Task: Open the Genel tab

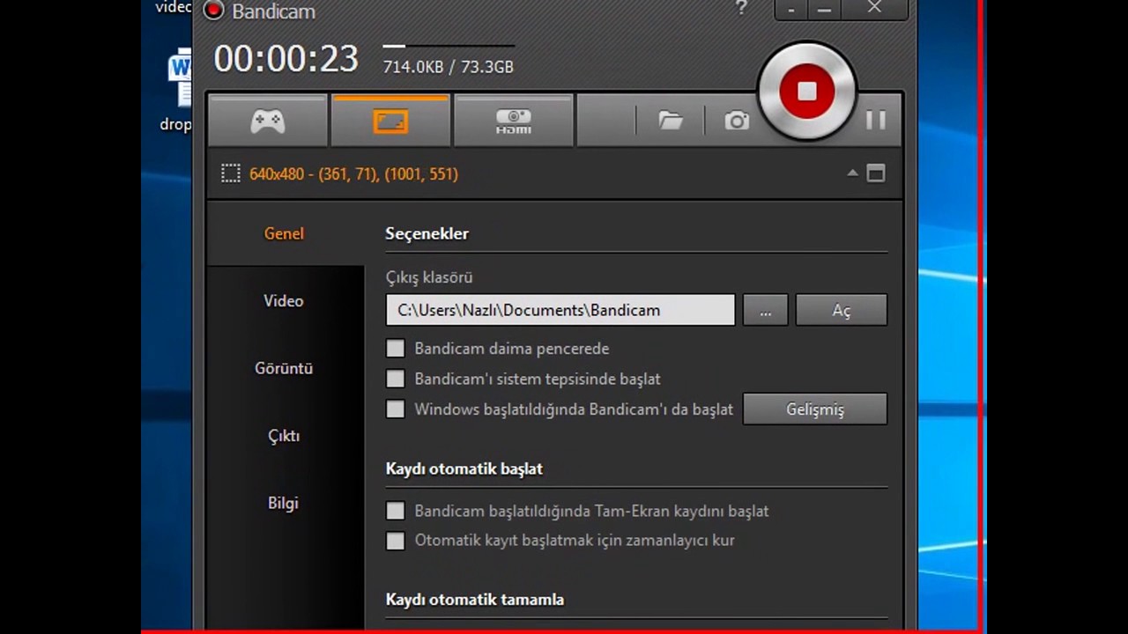Action: (x=284, y=233)
